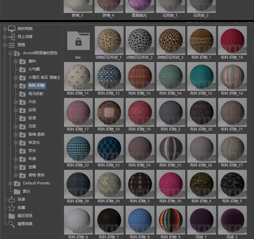
Task: Select the teal 布料 织物_15 material
Action: [202, 77]
